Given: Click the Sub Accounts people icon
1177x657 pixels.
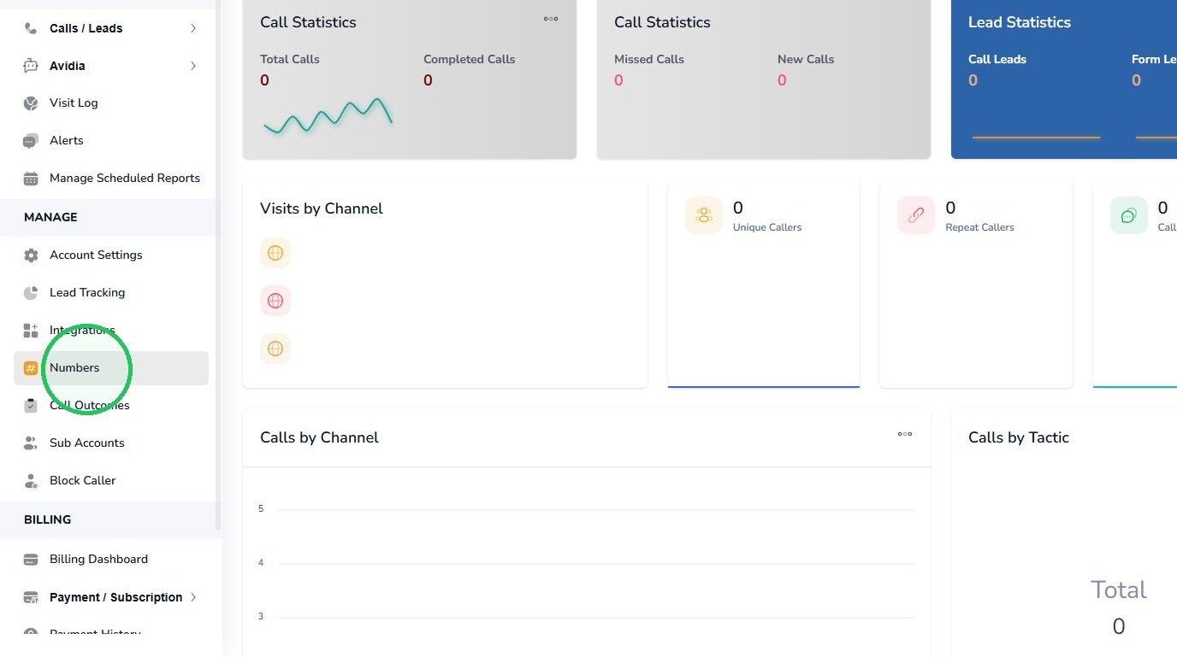Looking at the screenshot, I should tap(31, 443).
